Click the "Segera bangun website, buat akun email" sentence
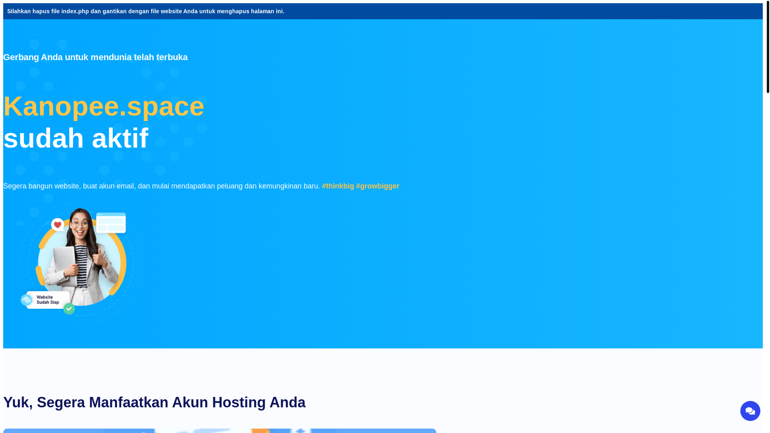 pyautogui.click(x=162, y=186)
